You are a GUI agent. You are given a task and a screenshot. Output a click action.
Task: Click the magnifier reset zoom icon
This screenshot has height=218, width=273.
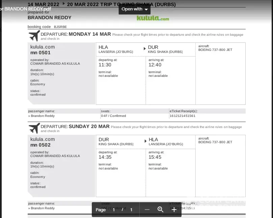161,210
